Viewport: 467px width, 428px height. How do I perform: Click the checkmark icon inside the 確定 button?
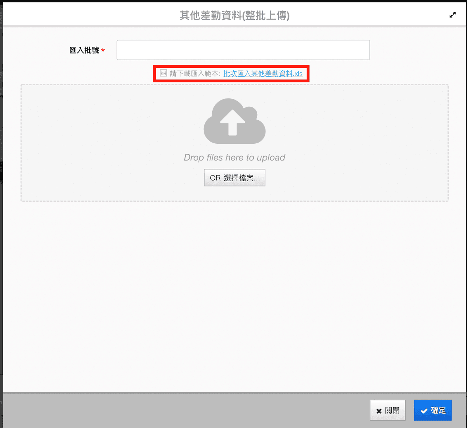click(x=424, y=411)
